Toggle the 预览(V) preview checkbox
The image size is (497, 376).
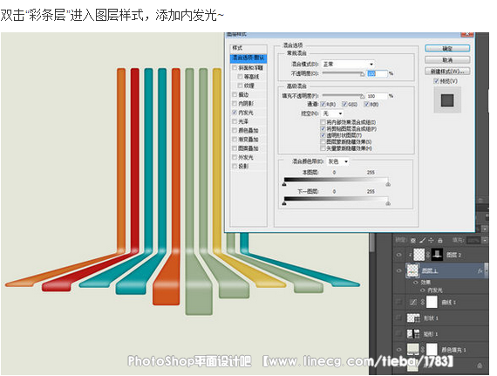click(x=437, y=81)
